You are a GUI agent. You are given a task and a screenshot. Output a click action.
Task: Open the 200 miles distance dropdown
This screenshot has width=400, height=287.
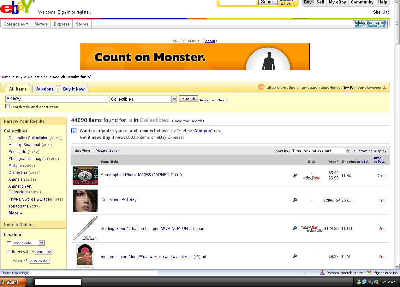(x=44, y=252)
